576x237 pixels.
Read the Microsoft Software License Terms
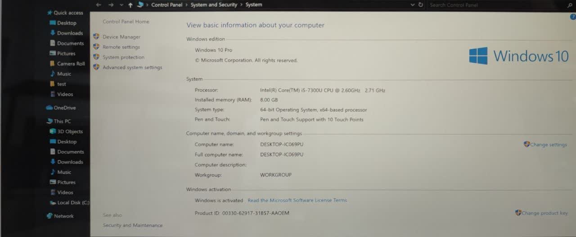pyautogui.click(x=297, y=200)
